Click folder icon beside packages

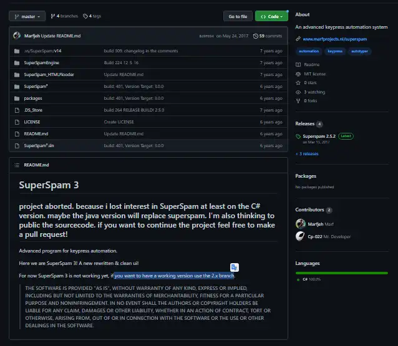[x=17, y=98]
